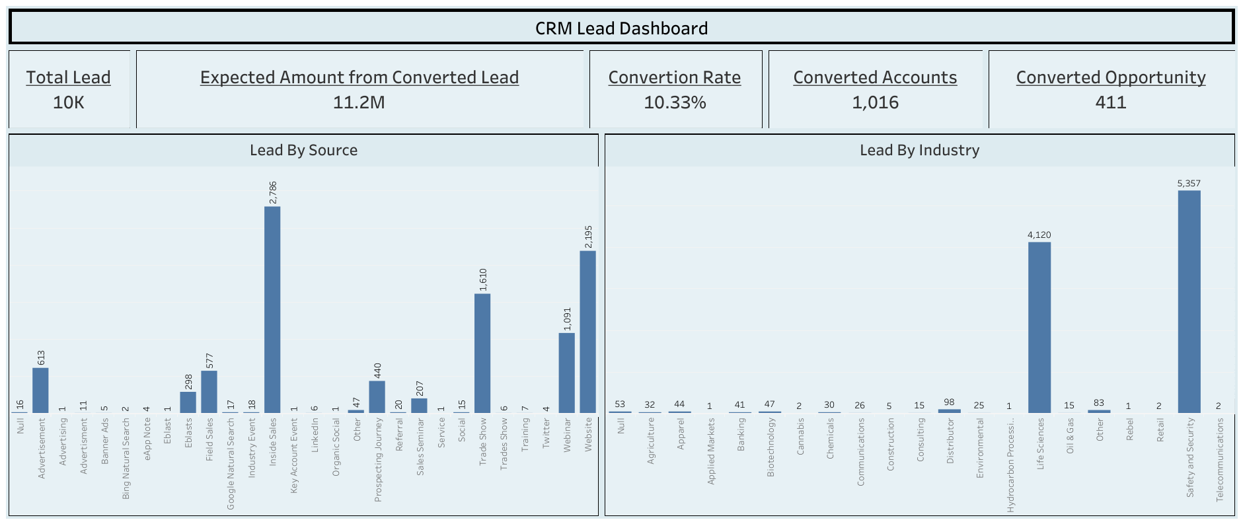The height and width of the screenshot is (524, 1243).
Task: Click the Twitter axis label
Action: (546, 433)
